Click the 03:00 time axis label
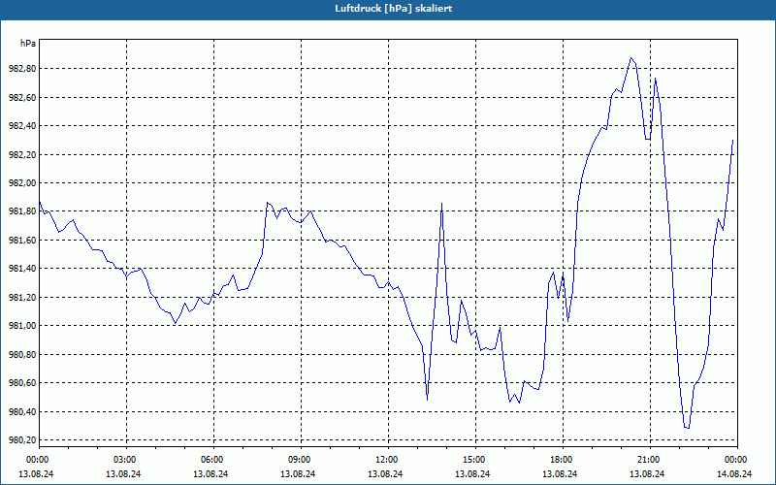The height and width of the screenshot is (485, 776). click(x=126, y=459)
